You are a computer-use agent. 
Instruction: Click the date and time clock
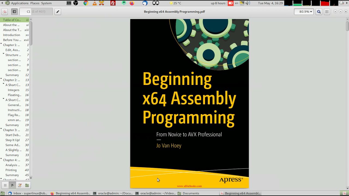pyautogui.click(x=270, y=3)
